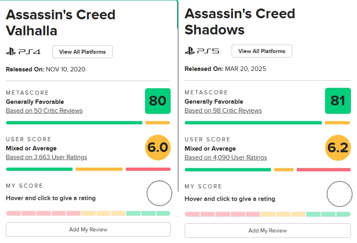Click the Valhalla user score 6.0 circle
Image resolution: width=357 pixels, height=243 pixels.
(x=158, y=147)
